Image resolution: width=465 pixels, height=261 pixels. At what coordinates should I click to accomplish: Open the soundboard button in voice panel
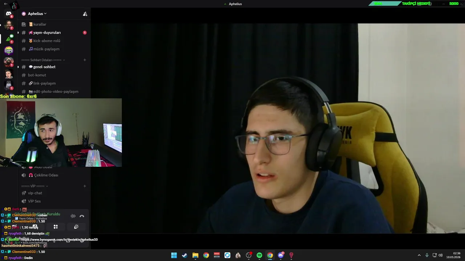pyautogui.click(x=76, y=227)
